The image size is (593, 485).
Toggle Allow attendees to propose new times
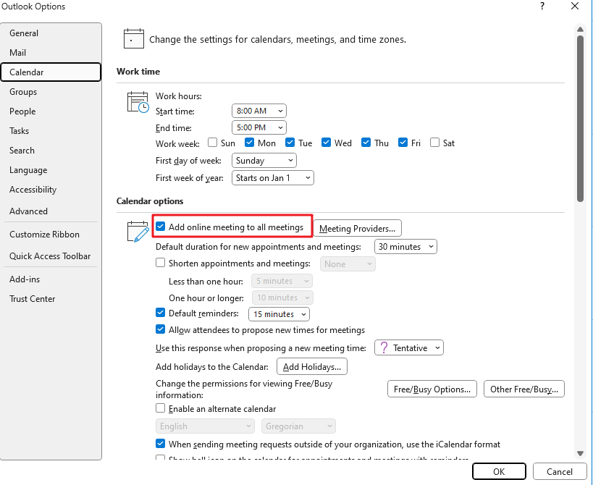coord(160,329)
